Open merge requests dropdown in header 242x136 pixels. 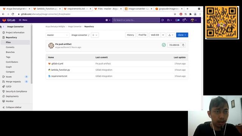(x=169, y=20)
